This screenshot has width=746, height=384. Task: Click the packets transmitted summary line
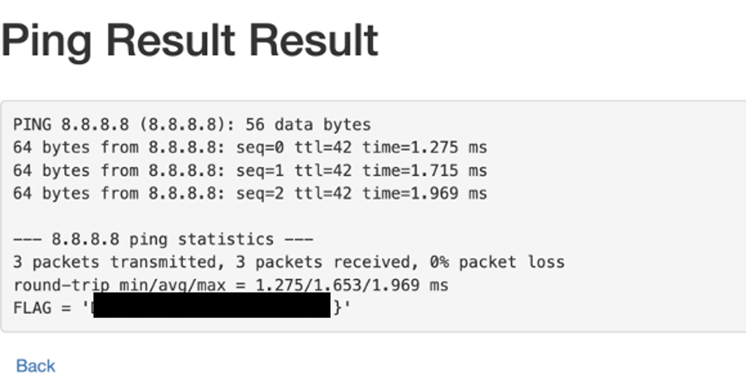[289, 262]
